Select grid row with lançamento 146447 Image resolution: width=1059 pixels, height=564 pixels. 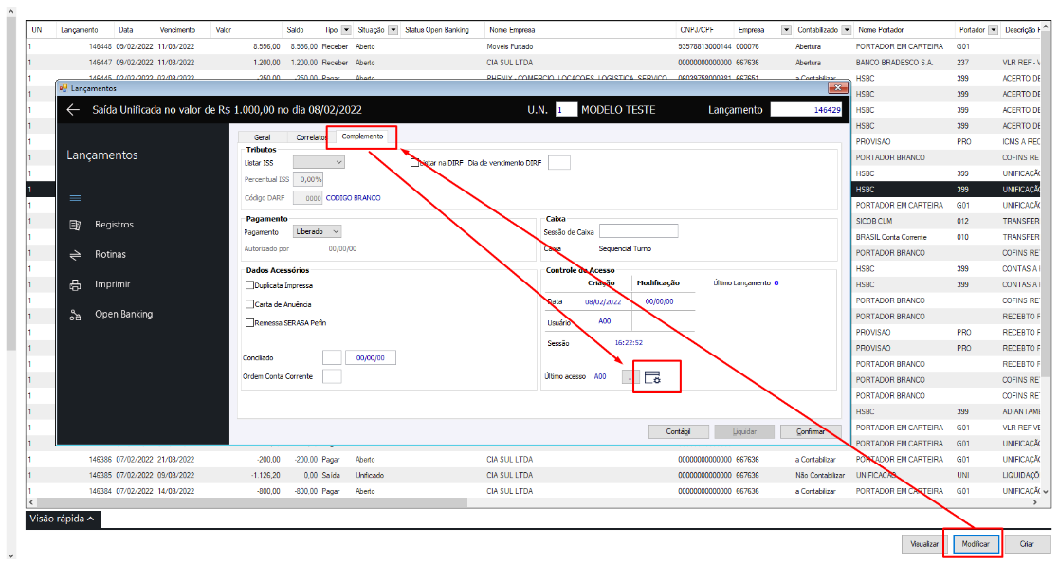click(534, 63)
